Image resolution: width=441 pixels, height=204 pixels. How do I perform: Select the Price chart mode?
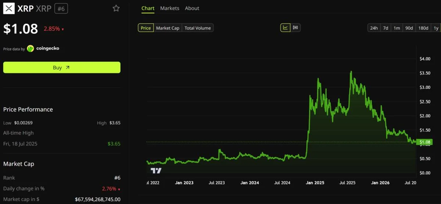coord(146,28)
